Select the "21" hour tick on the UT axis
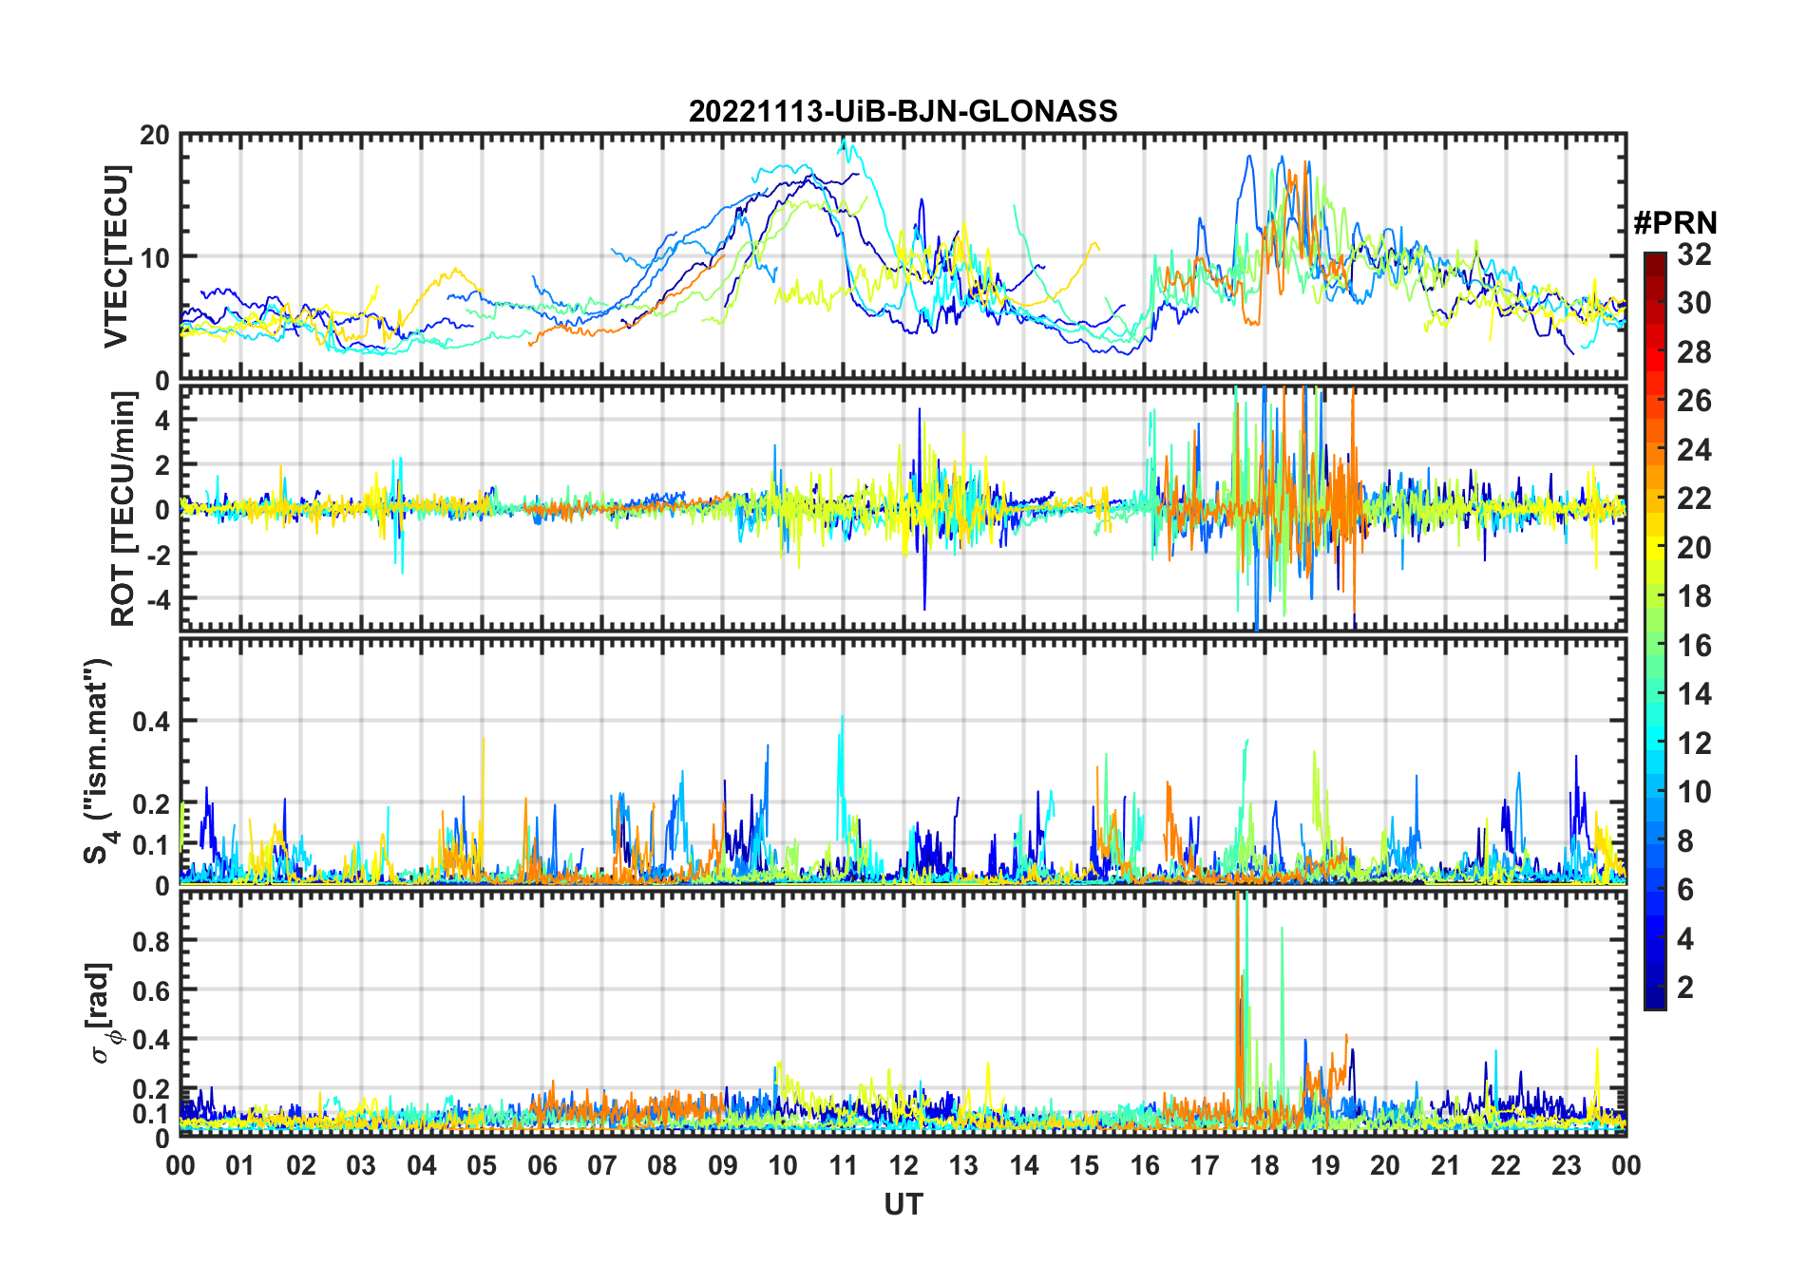The image size is (1807, 1263). pyautogui.click(x=1445, y=1165)
